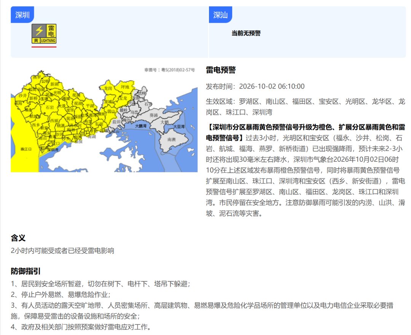Click the 园山 district on the map
Image resolution: width=411 pixels, height=335 pixels.
[x=111, y=111]
